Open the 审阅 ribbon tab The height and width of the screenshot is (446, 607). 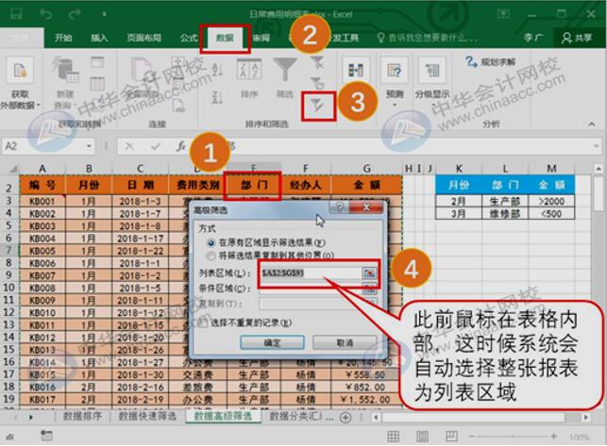click(x=261, y=38)
